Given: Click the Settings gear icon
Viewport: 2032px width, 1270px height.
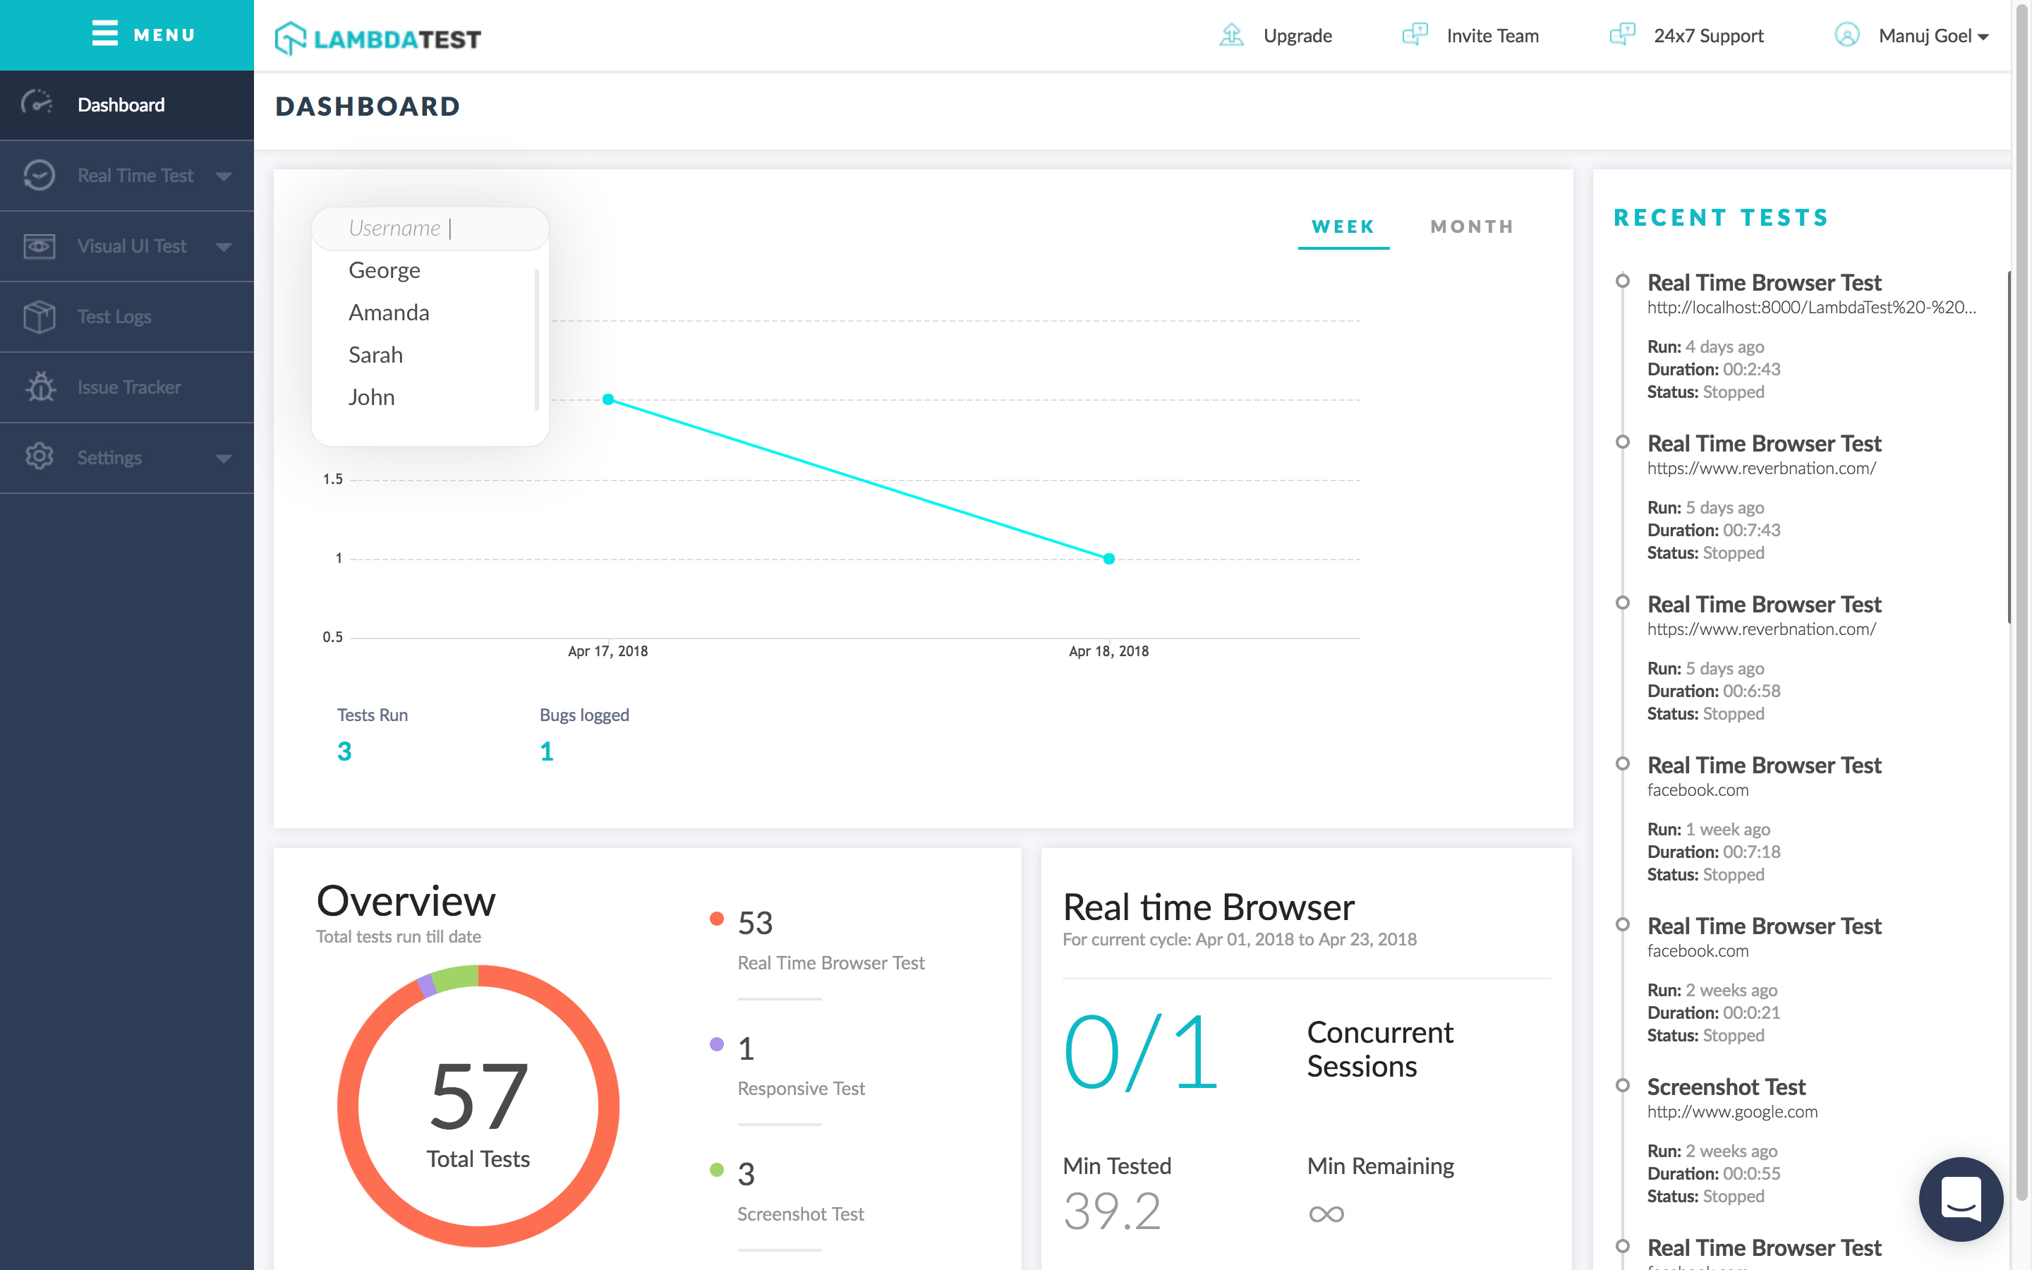Looking at the screenshot, I should [39, 457].
